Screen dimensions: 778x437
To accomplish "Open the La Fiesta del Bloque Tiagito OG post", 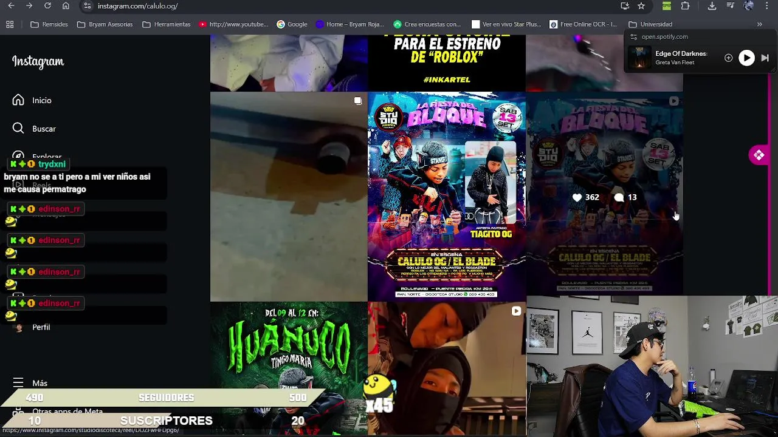I will 447,197.
